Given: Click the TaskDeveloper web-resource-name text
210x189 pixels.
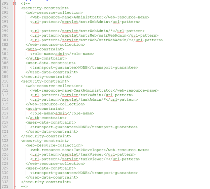Looking at the screenshot, I should [x=89, y=150].
